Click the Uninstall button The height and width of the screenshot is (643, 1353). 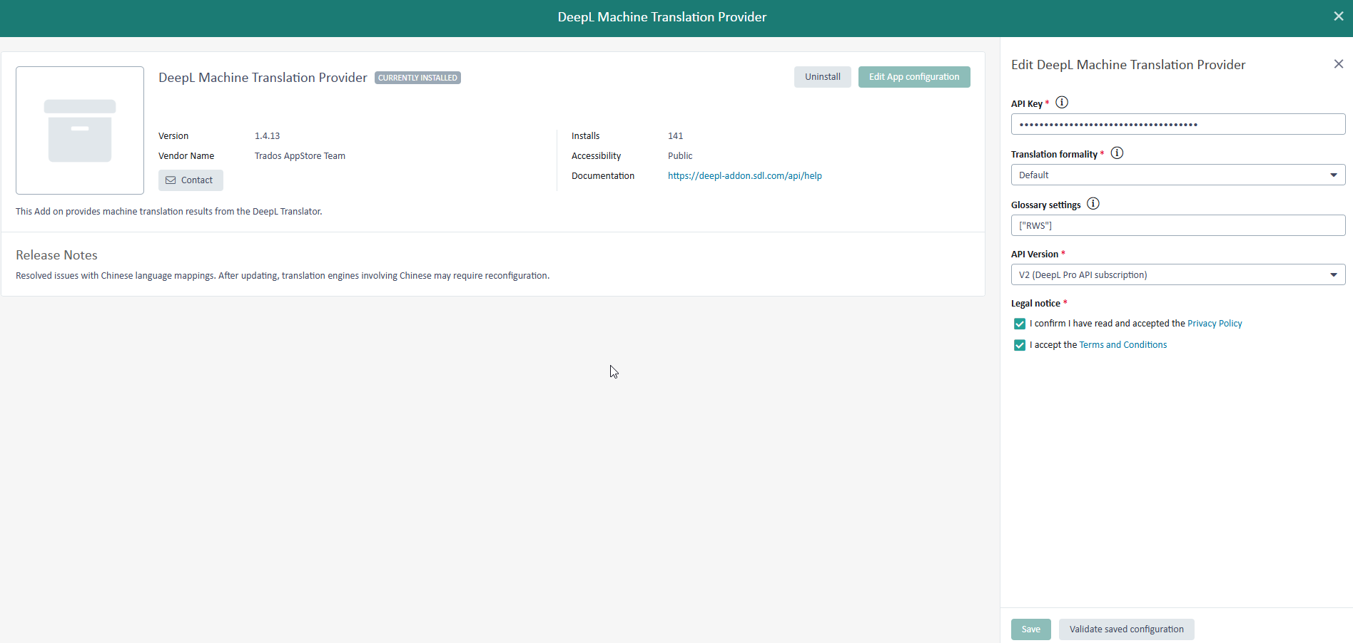coord(823,77)
